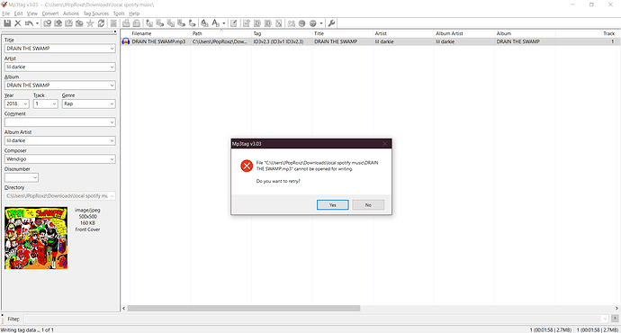Viewport: 621px width, 333px height.
Task: Open the File menu
Action: click(6, 13)
